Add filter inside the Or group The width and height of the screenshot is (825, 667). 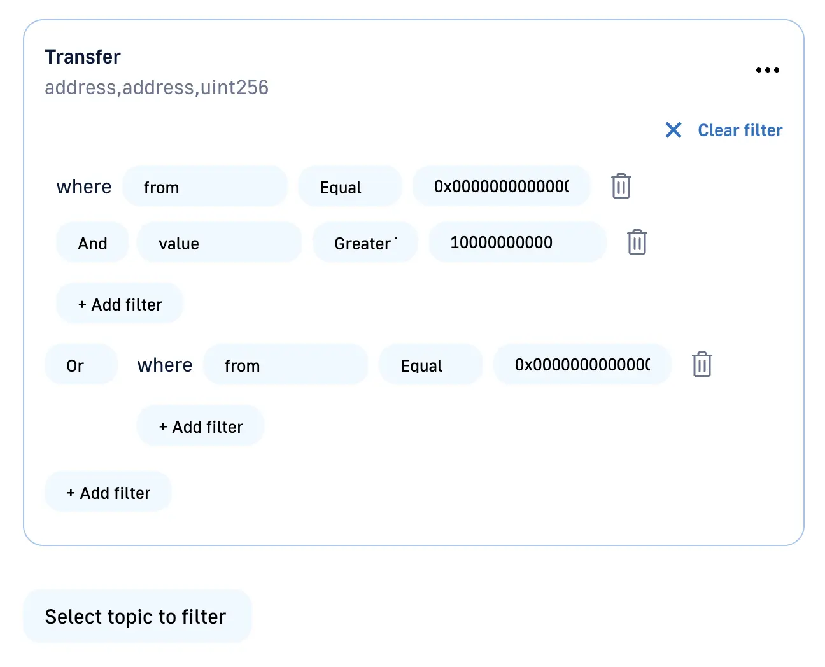201,426
